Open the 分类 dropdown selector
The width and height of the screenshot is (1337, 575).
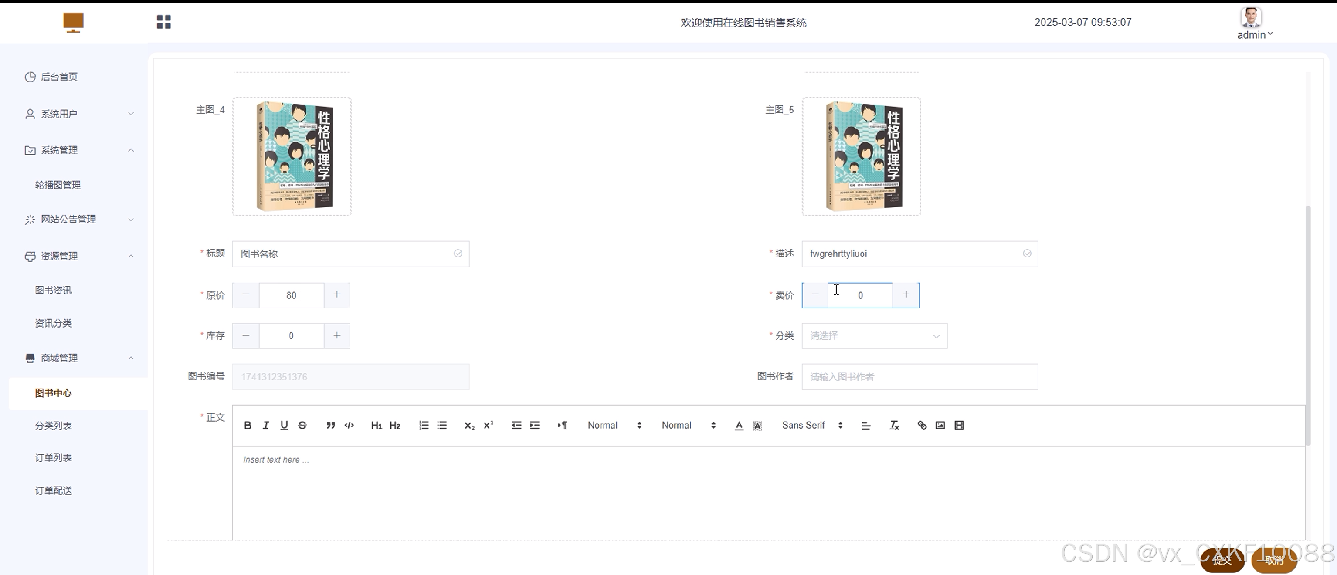click(x=874, y=336)
